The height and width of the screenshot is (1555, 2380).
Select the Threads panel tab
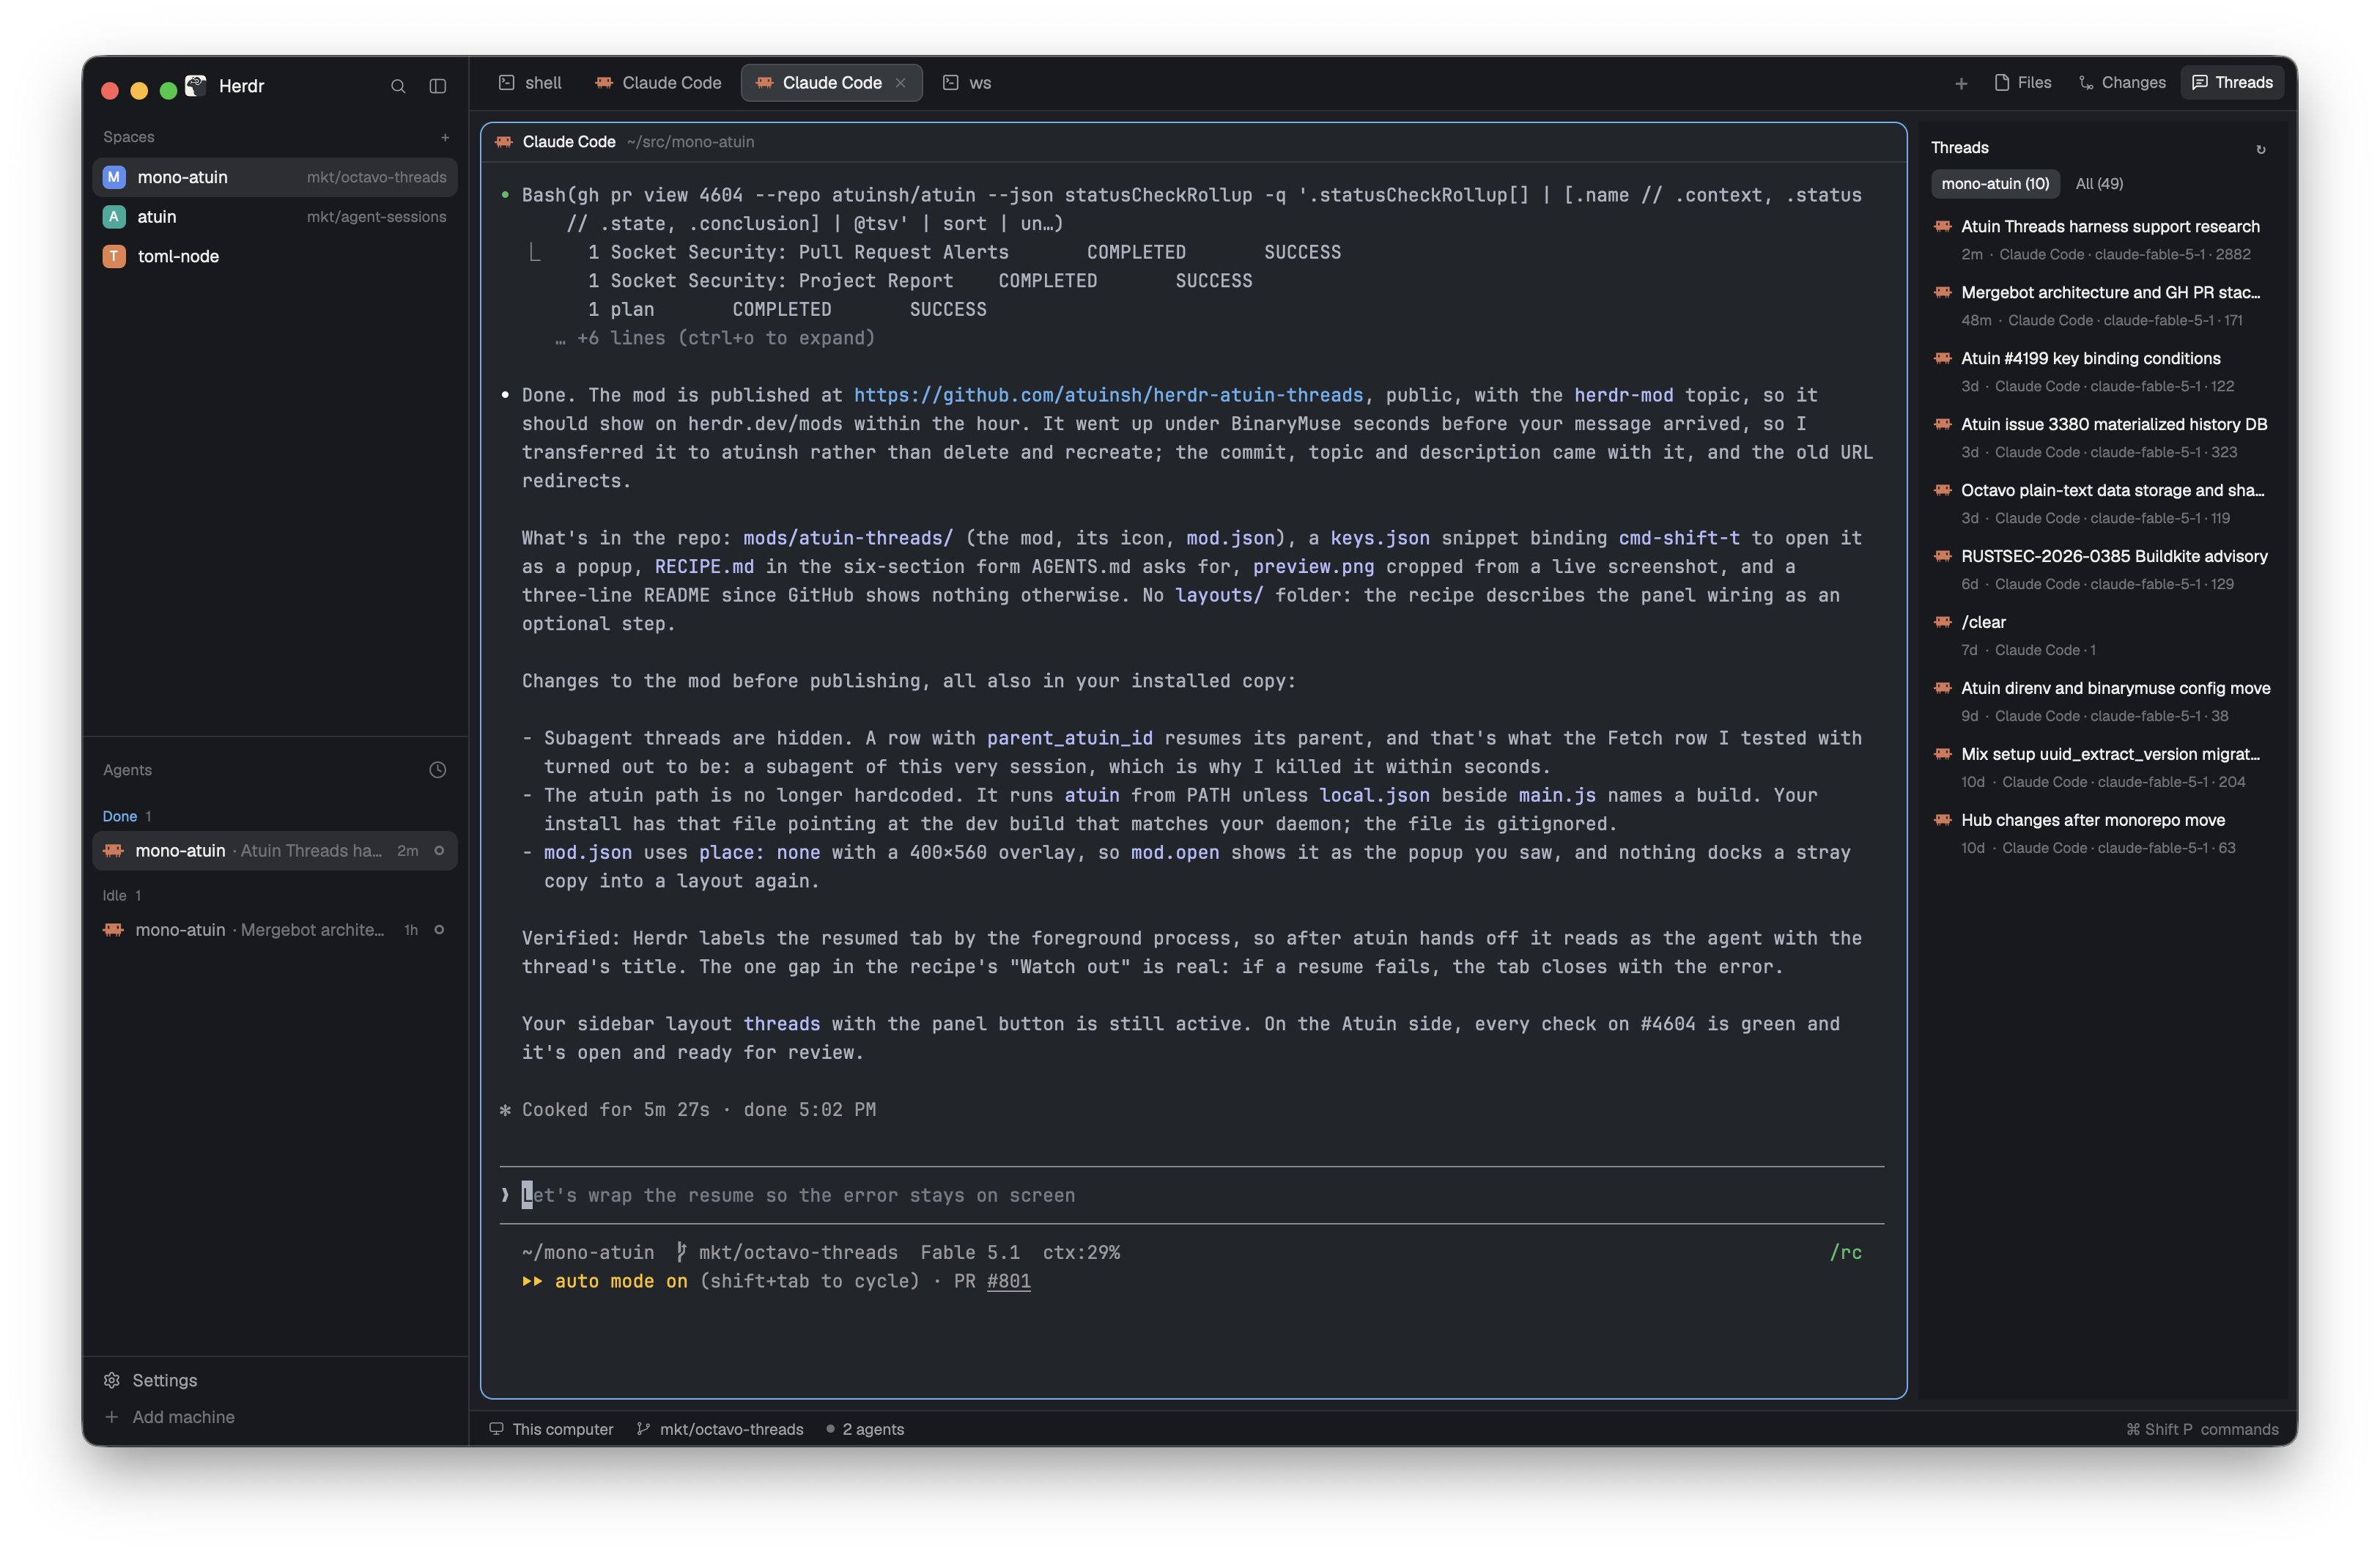[2232, 83]
